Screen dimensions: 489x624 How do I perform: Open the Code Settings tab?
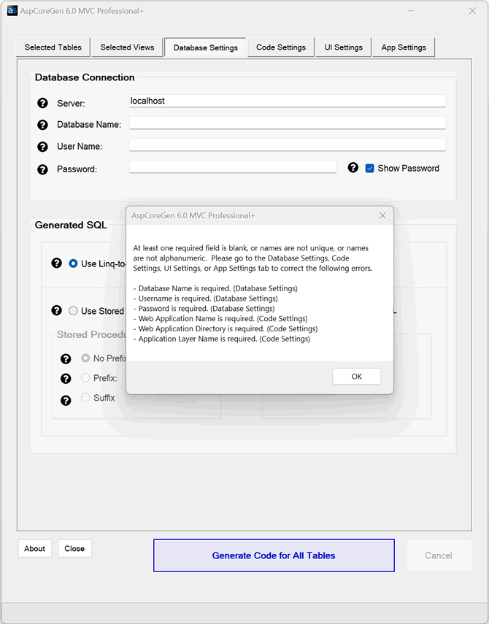point(281,47)
